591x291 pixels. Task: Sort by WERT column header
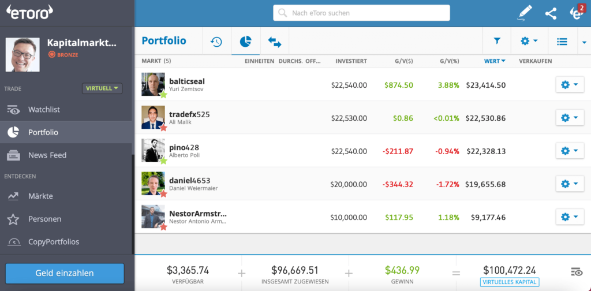[x=495, y=61]
